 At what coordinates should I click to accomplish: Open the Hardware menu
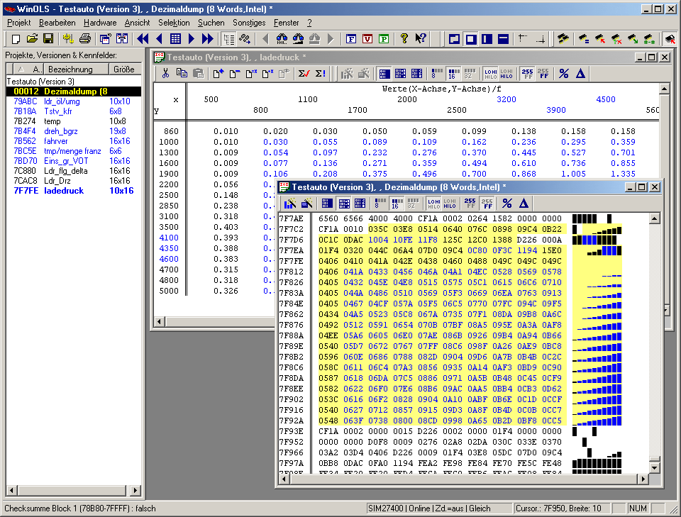coord(100,23)
